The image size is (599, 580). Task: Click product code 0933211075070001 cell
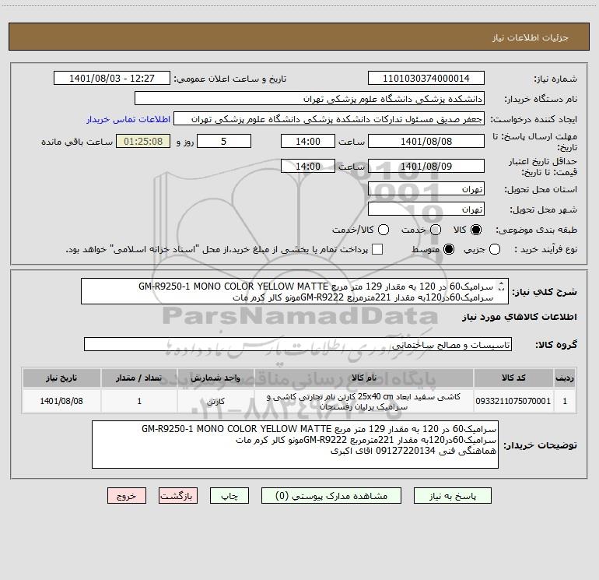(x=513, y=401)
